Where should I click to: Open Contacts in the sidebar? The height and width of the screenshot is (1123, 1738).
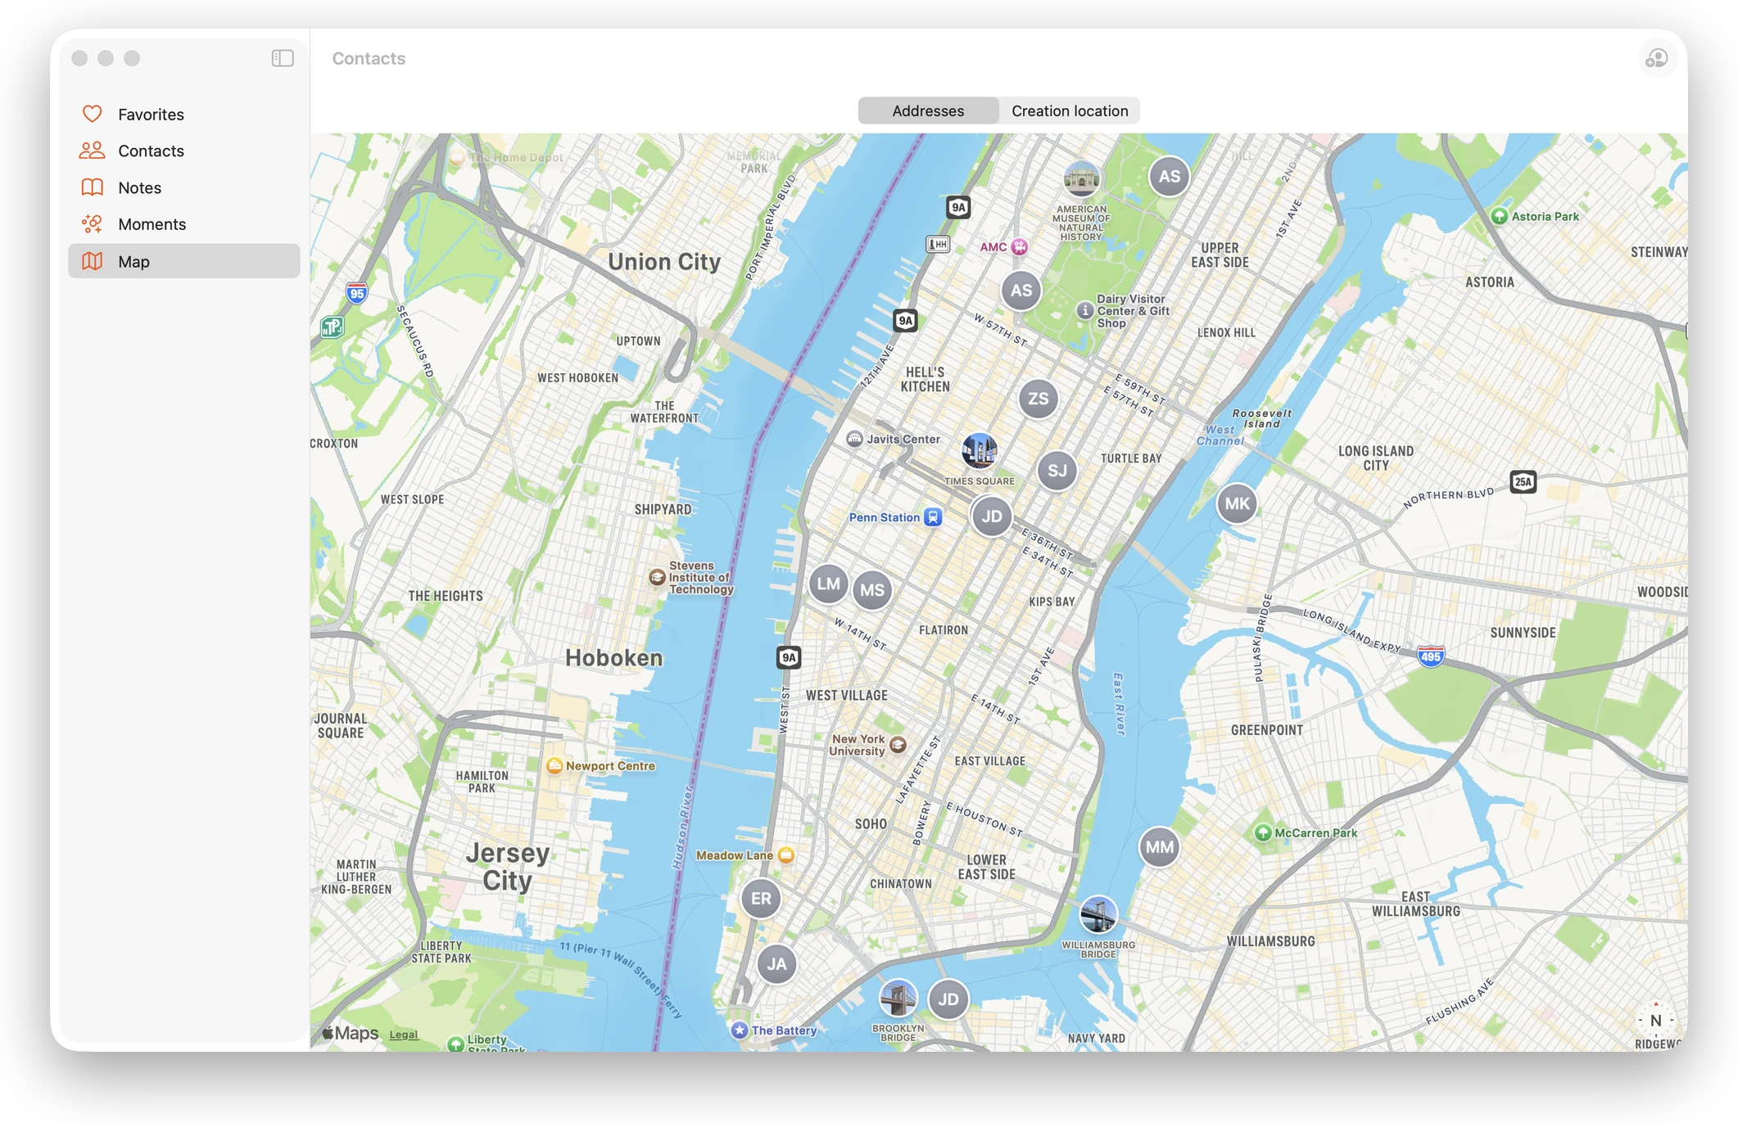(x=184, y=151)
